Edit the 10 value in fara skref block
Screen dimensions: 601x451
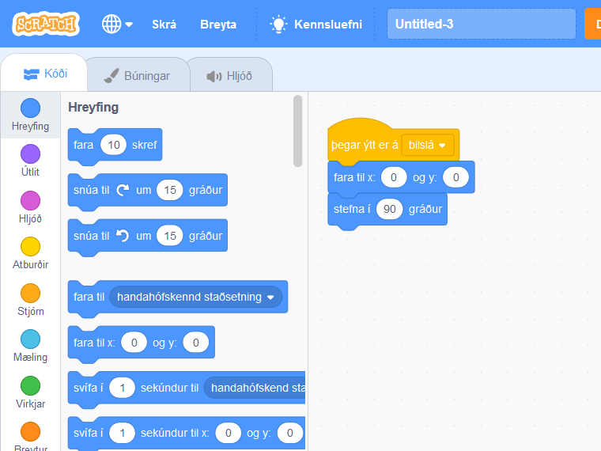coord(113,145)
